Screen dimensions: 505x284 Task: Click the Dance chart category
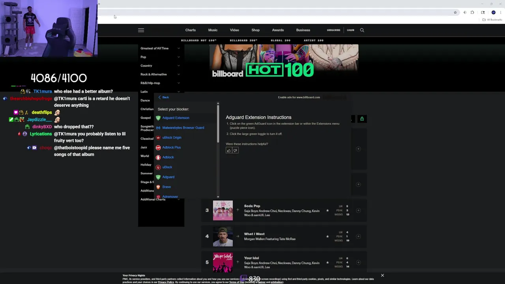click(145, 100)
